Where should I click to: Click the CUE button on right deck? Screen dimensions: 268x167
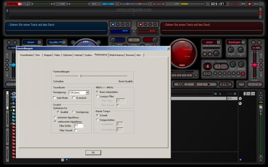tap(181, 85)
